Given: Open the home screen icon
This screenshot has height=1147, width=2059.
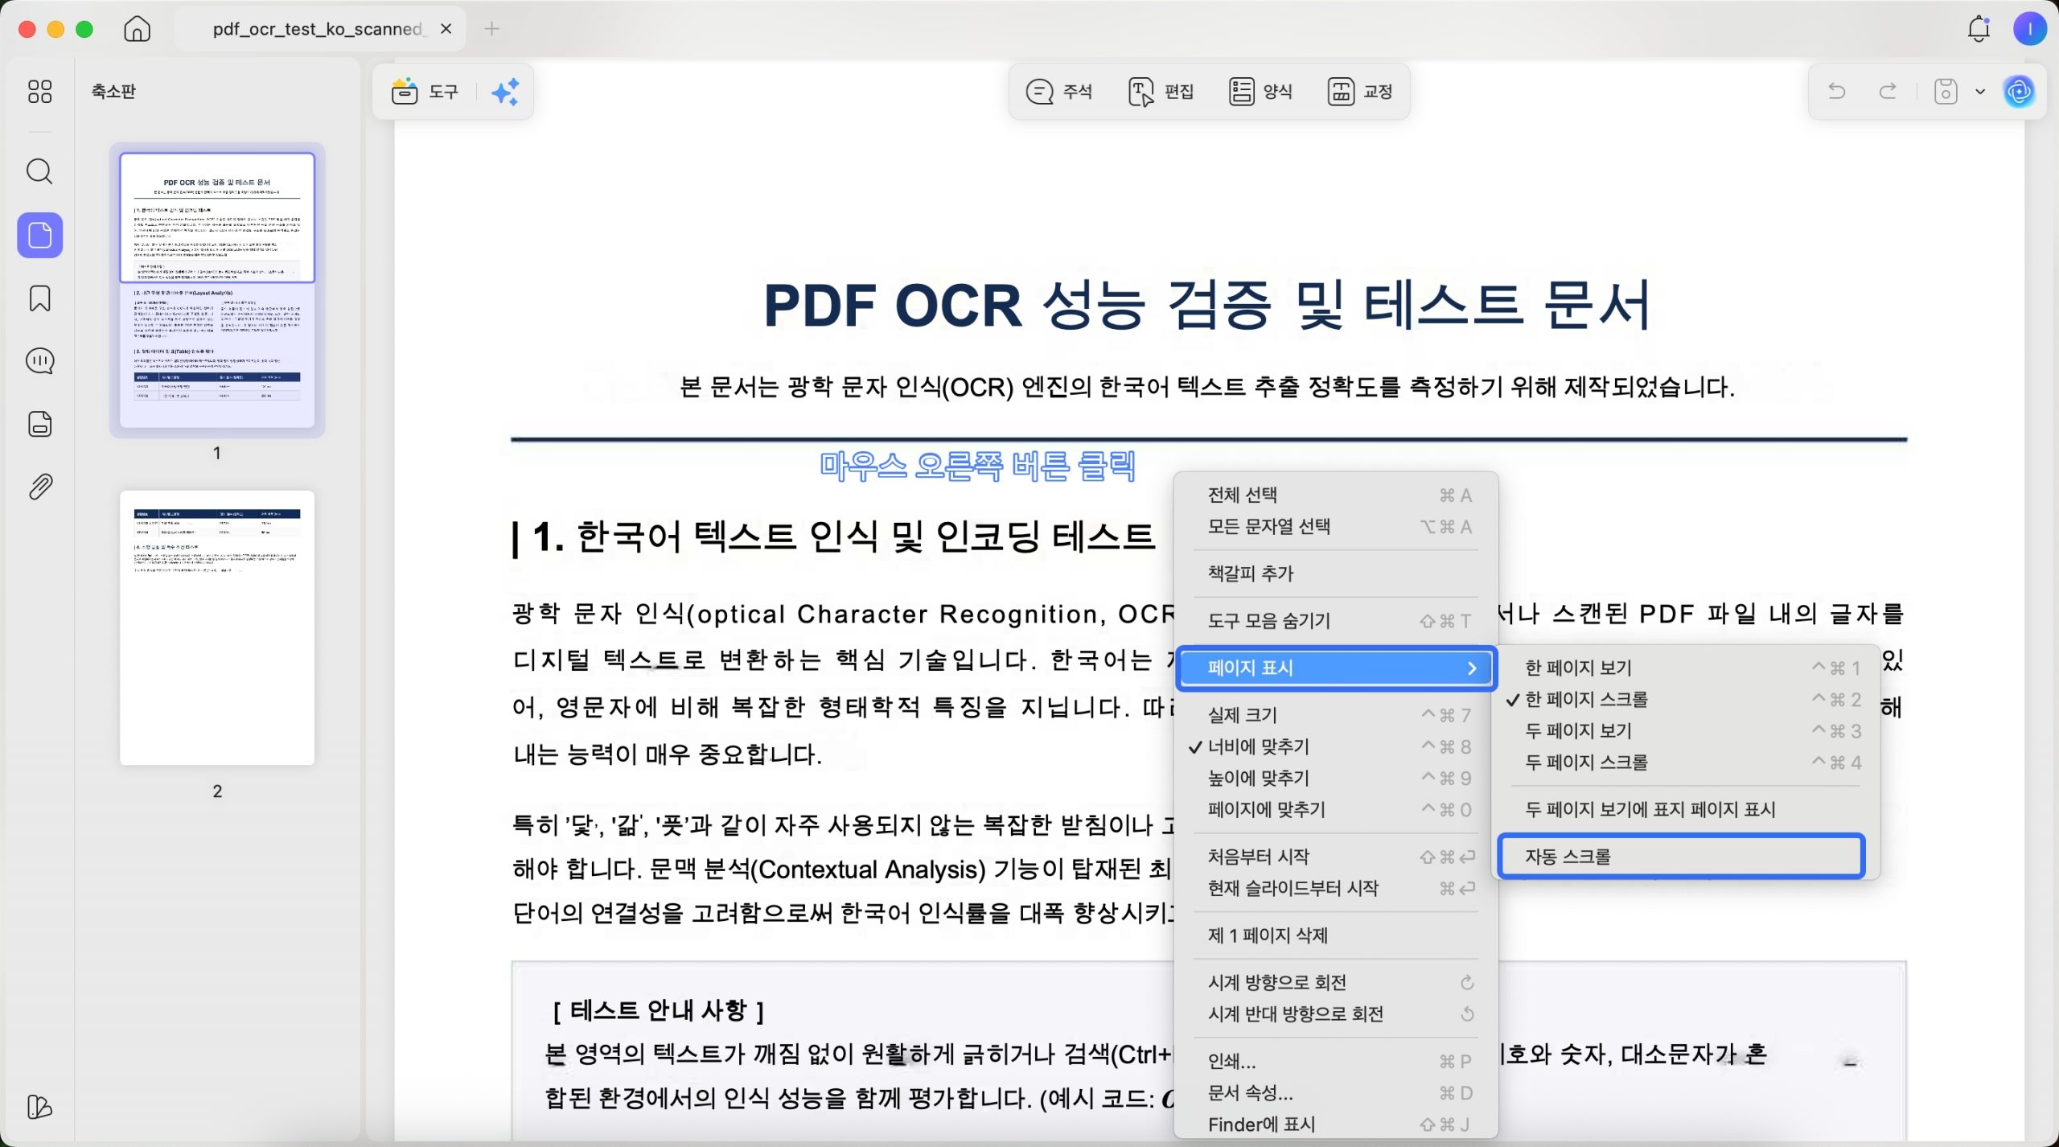Looking at the screenshot, I should pos(137,29).
